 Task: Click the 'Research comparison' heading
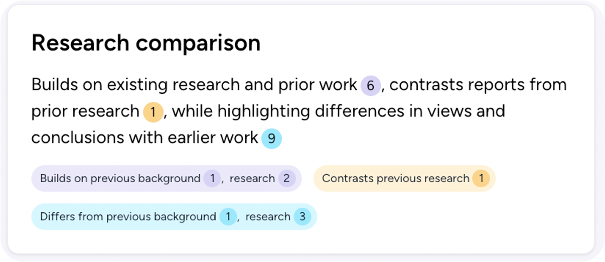pyautogui.click(x=146, y=43)
